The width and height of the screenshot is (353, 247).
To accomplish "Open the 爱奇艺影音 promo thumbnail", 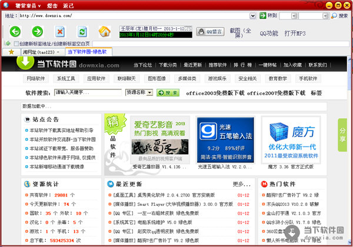I will (x=160, y=140).
